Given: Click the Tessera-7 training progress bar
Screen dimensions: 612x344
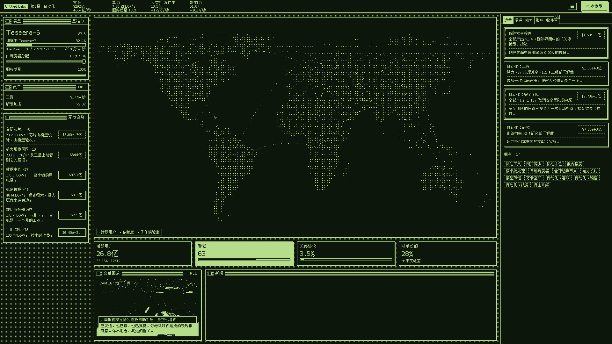Looking at the screenshot, I should click(x=46, y=45).
